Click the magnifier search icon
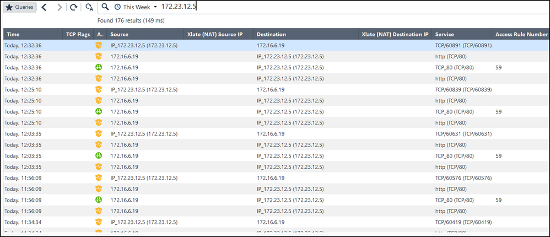Screen dimensions: 550x237 (x=105, y=7)
